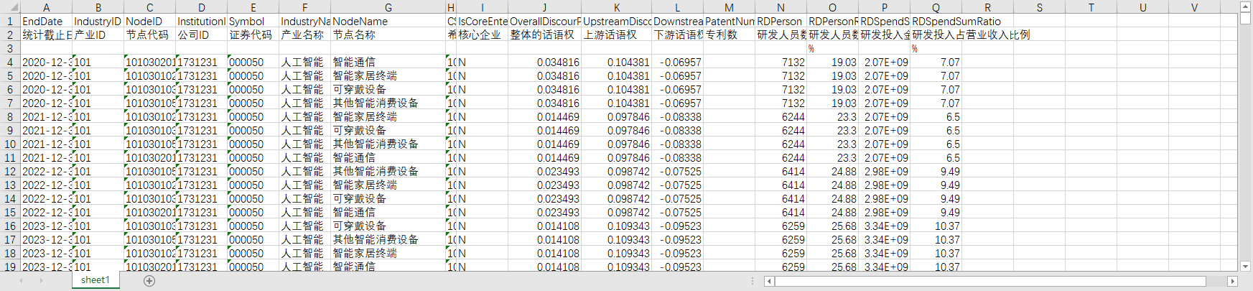Viewport: 1253px width, 291px height.
Task: Select cell with 智能家居终端 in row 5
Action: coord(388,75)
